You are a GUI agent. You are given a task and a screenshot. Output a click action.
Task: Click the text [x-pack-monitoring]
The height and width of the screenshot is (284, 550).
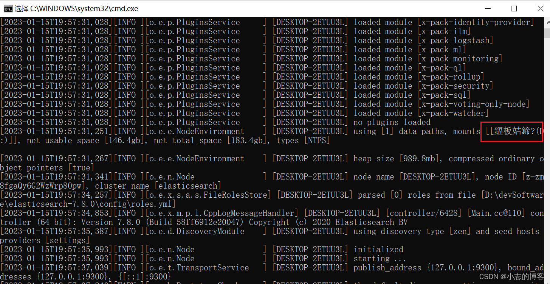tap(460, 59)
